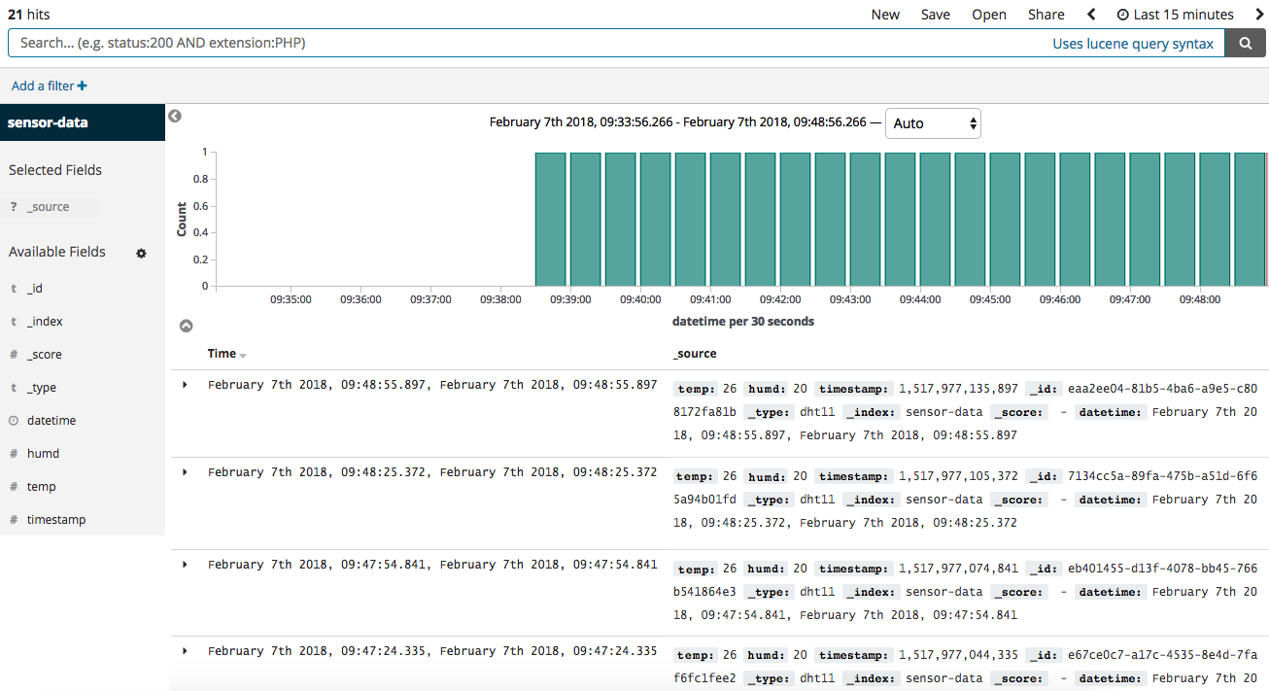Open the sensor-data index pattern selector
Screen dimensions: 1269x691
[x=83, y=122]
